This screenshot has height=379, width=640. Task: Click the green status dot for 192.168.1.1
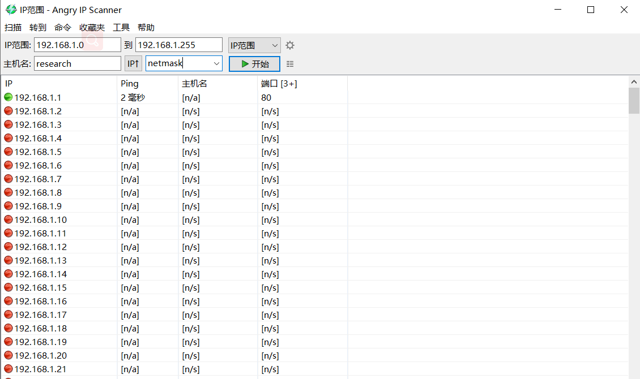click(x=8, y=97)
